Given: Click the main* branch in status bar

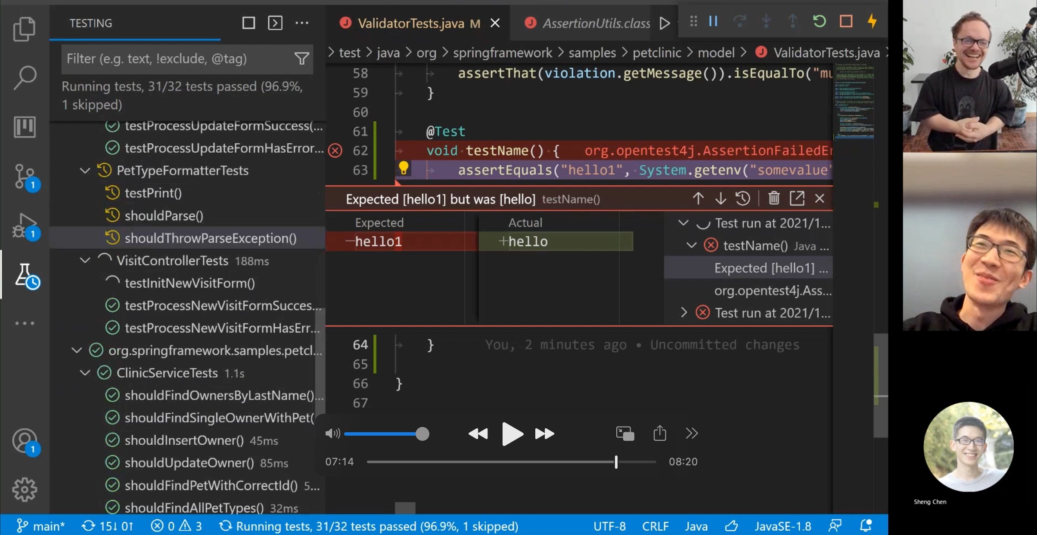Looking at the screenshot, I should (x=41, y=526).
